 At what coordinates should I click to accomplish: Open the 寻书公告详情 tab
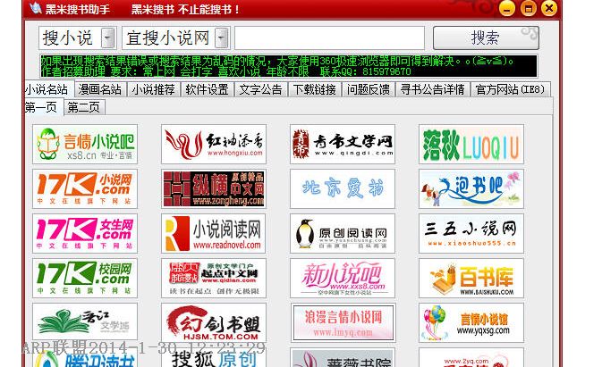(433, 89)
